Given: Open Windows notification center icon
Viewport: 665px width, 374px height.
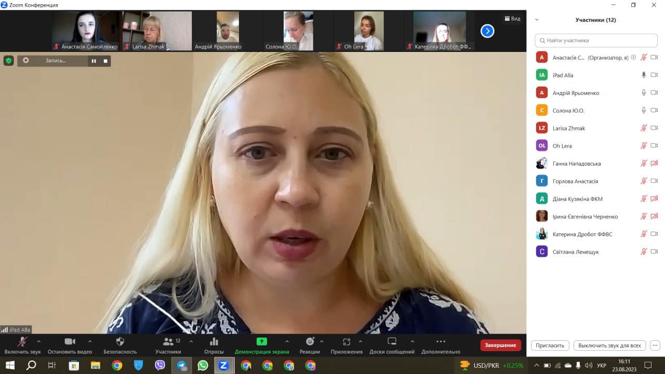Looking at the screenshot, I should [x=648, y=365].
